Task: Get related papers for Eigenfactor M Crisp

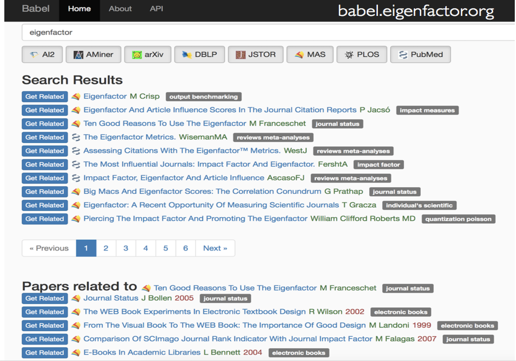Action: 45,96
